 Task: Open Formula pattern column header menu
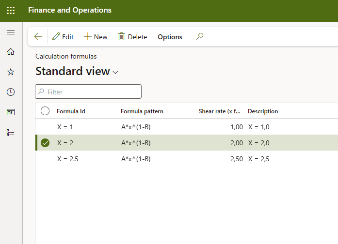tap(142, 111)
